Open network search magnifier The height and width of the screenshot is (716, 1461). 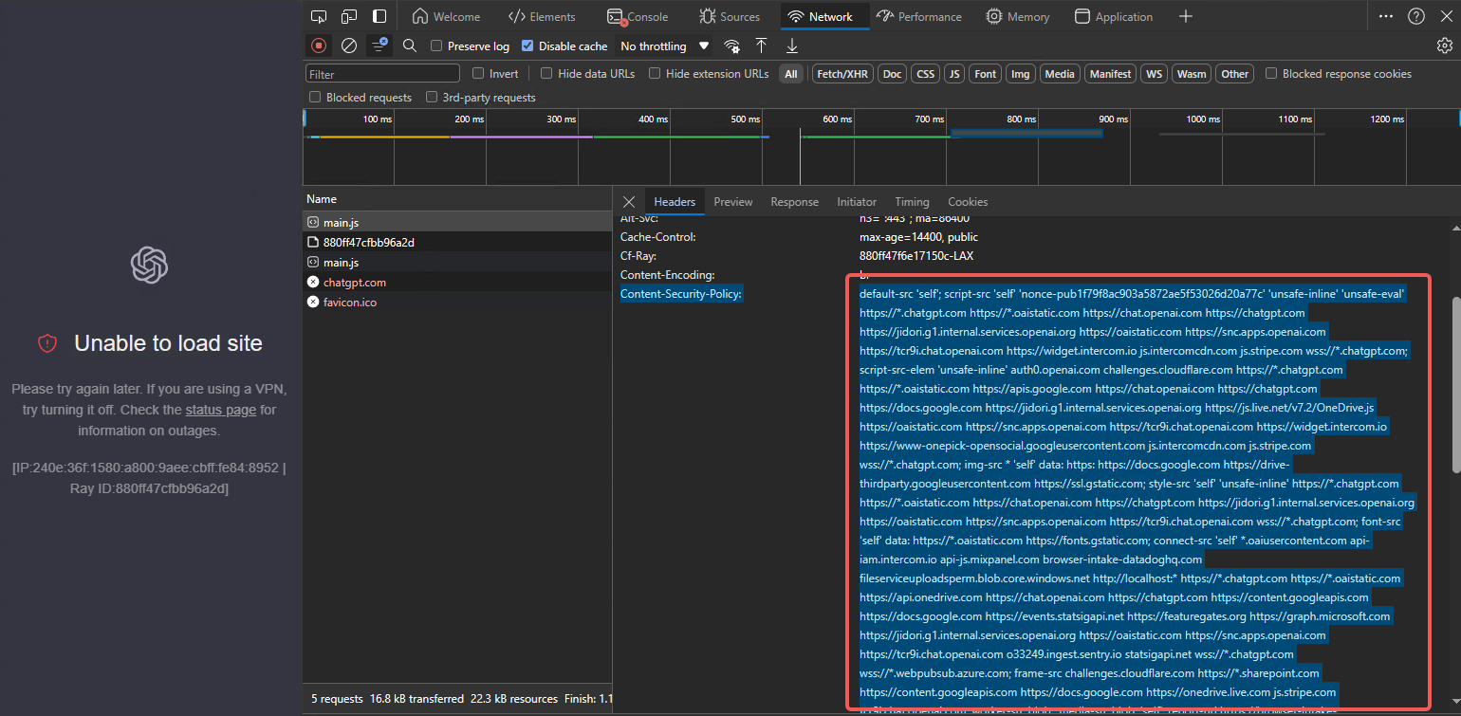410,46
